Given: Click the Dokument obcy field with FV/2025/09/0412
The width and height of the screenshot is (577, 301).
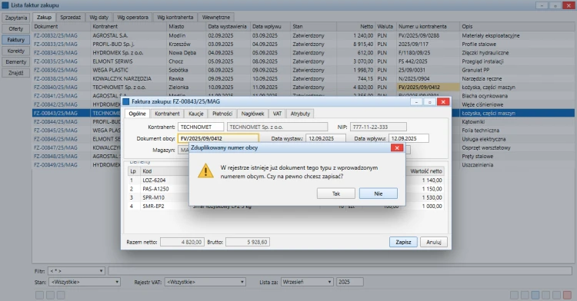Looking at the screenshot, I should tap(218, 138).
